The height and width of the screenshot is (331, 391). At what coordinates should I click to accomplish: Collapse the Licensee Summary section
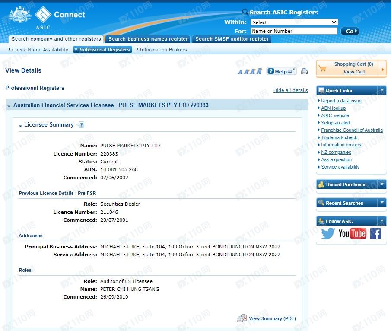pos(20,126)
